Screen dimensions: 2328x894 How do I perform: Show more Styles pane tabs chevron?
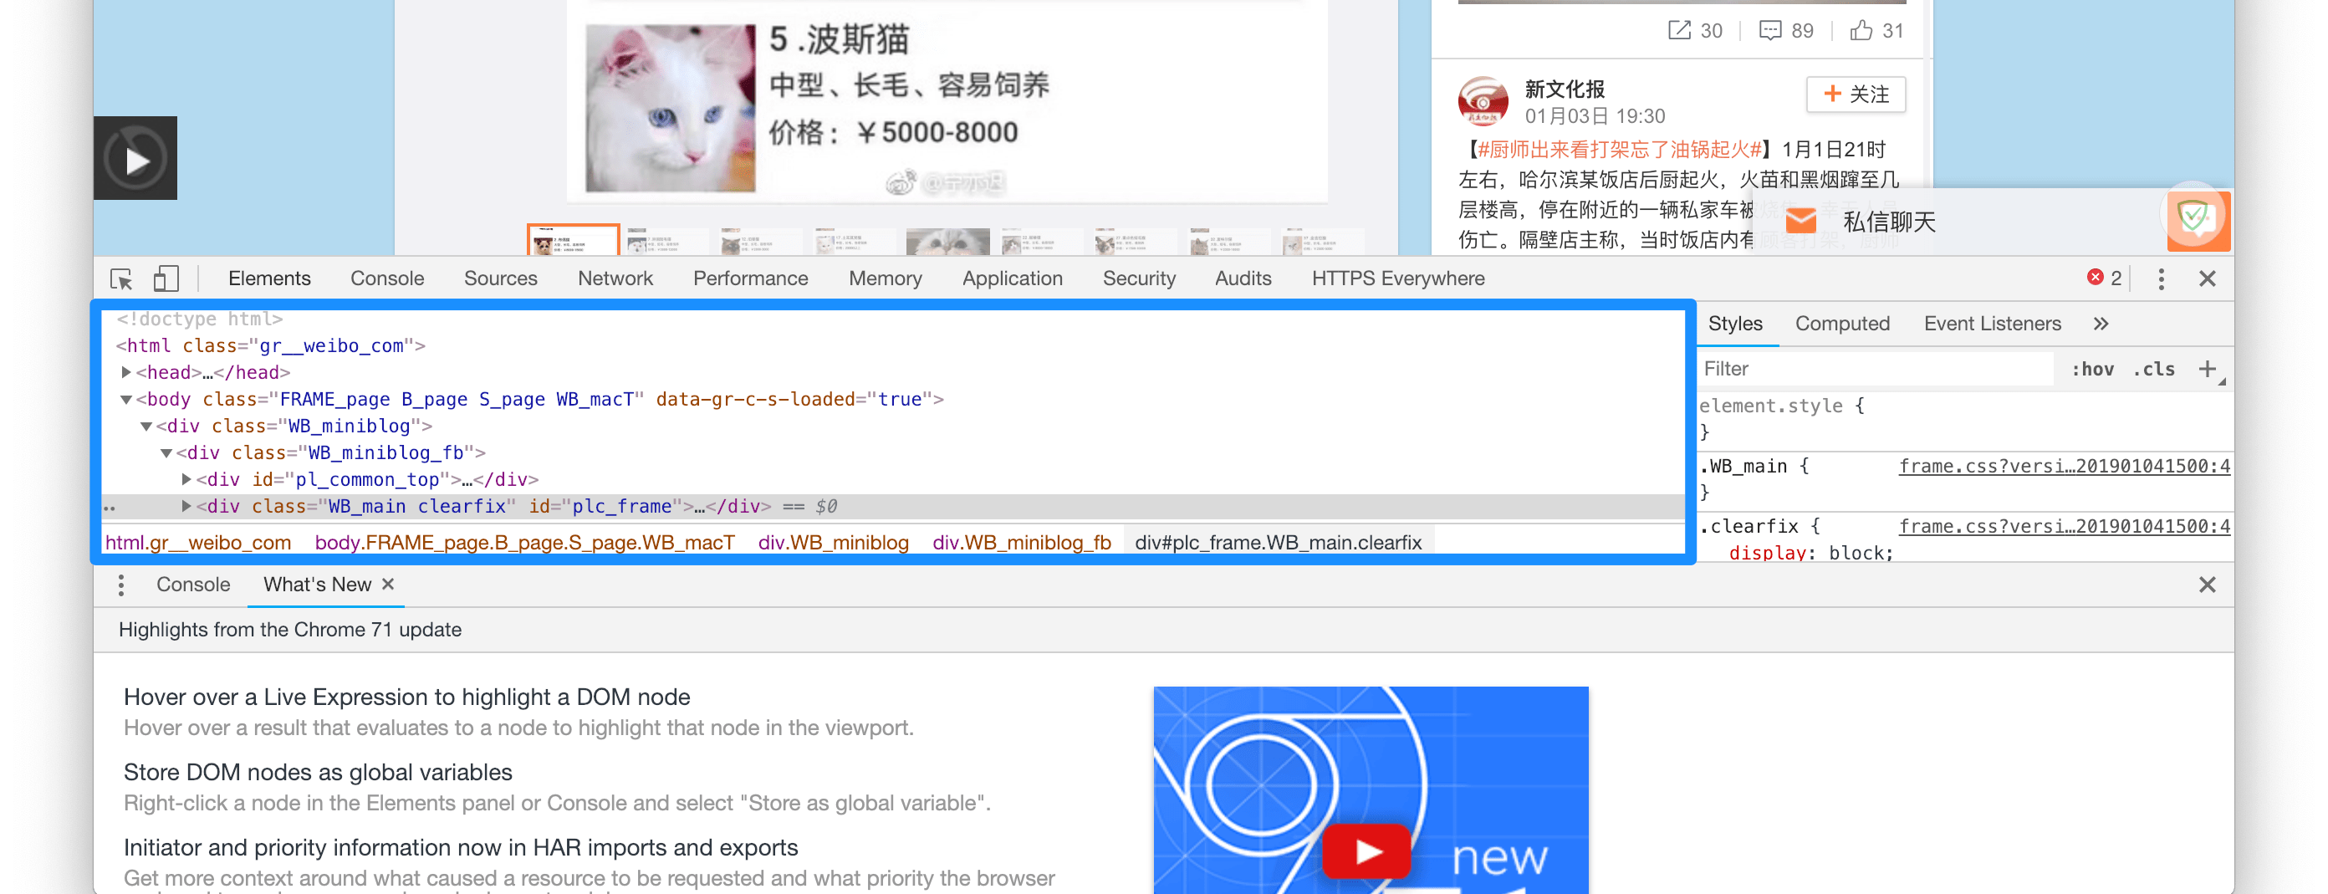2101,324
